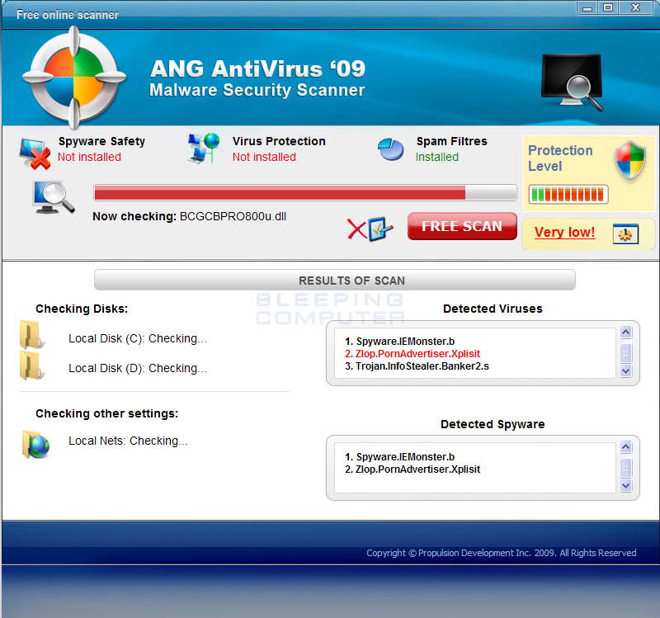This screenshot has height=618, width=660.
Task: Click the red X icon near Free Scan
Action: pyautogui.click(x=357, y=229)
